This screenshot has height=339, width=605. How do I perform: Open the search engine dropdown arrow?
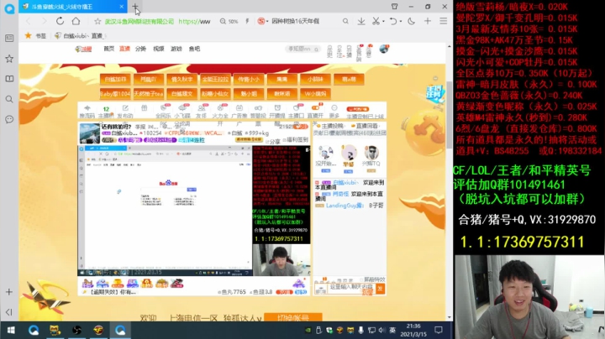point(267,21)
